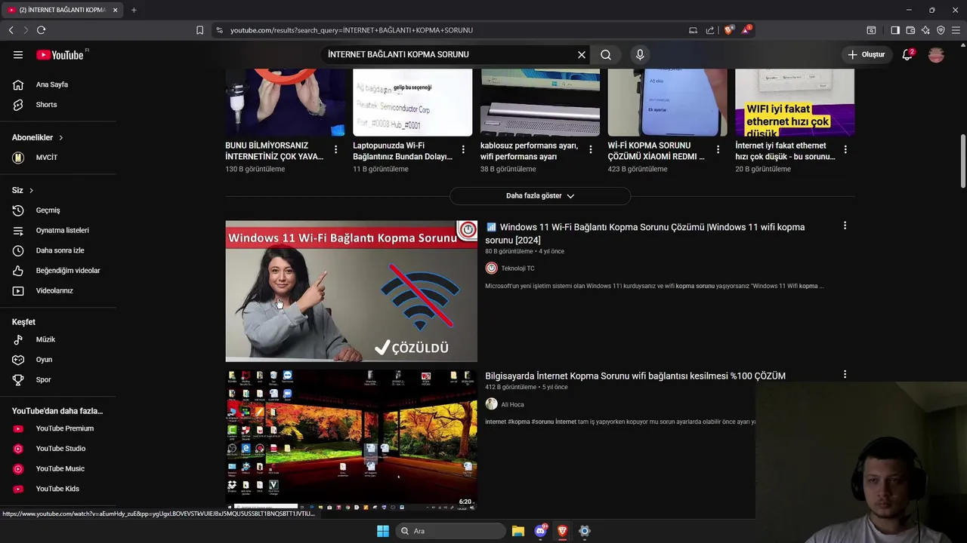Viewport: 967px width, 543px height.
Task: Open the YouTube hamburger guide menu
Action: [18, 54]
